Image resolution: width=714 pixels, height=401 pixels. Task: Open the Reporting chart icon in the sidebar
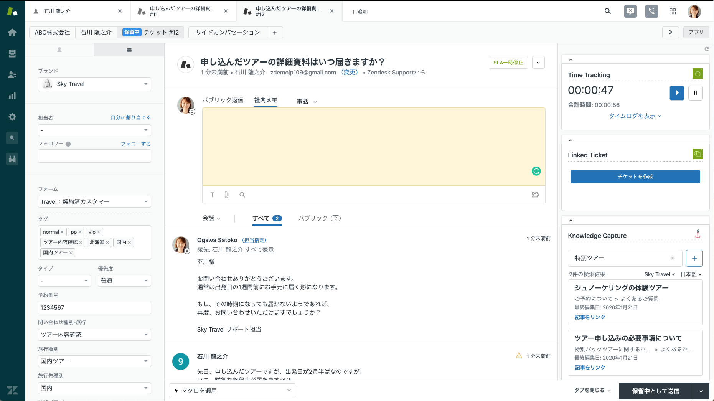click(x=12, y=96)
